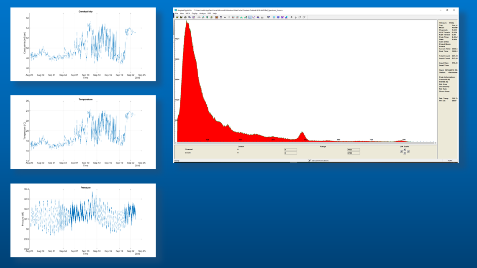The height and width of the screenshot is (268, 477).
Task: Click the Save floppy disk icon
Action: pyautogui.click(x=181, y=17)
